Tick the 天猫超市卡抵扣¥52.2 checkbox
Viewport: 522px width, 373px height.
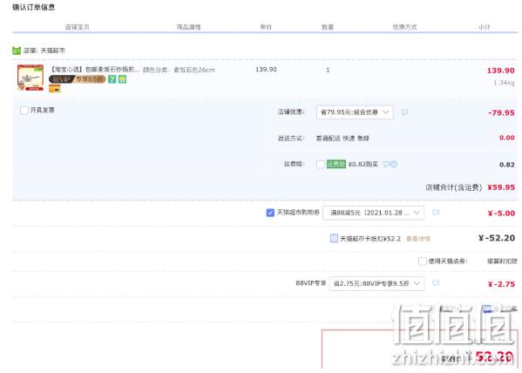point(334,238)
